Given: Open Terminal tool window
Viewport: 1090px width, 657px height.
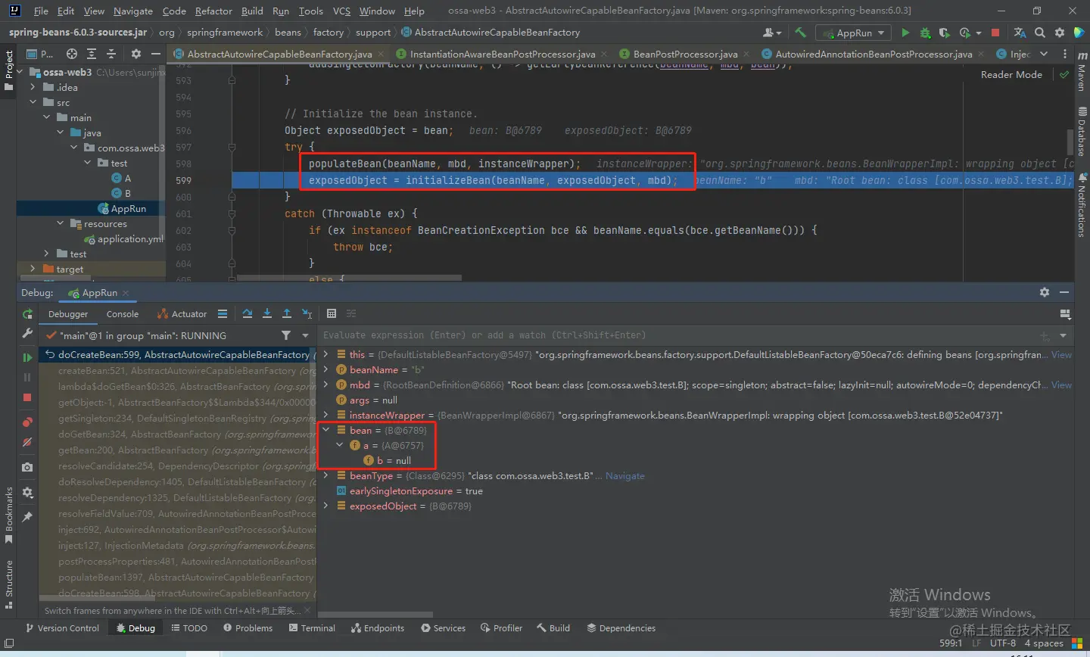Looking at the screenshot, I should [312, 628].
